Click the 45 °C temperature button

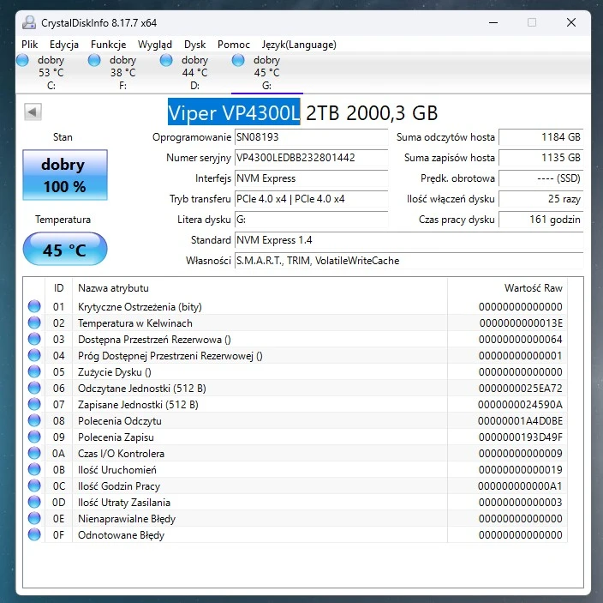coord(63,250)
